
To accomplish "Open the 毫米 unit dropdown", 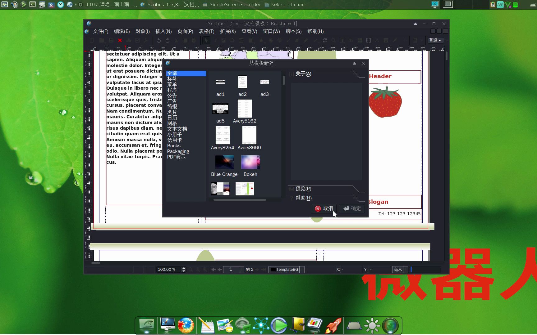I will 400,270.
